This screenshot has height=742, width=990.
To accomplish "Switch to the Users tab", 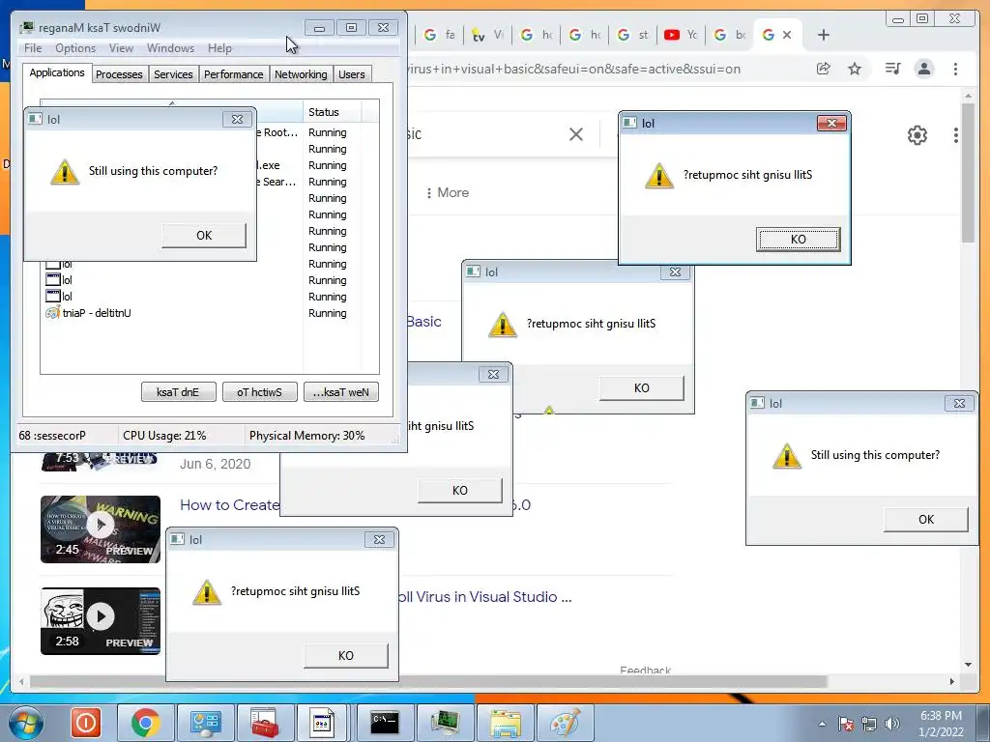I will click(352, 74).
